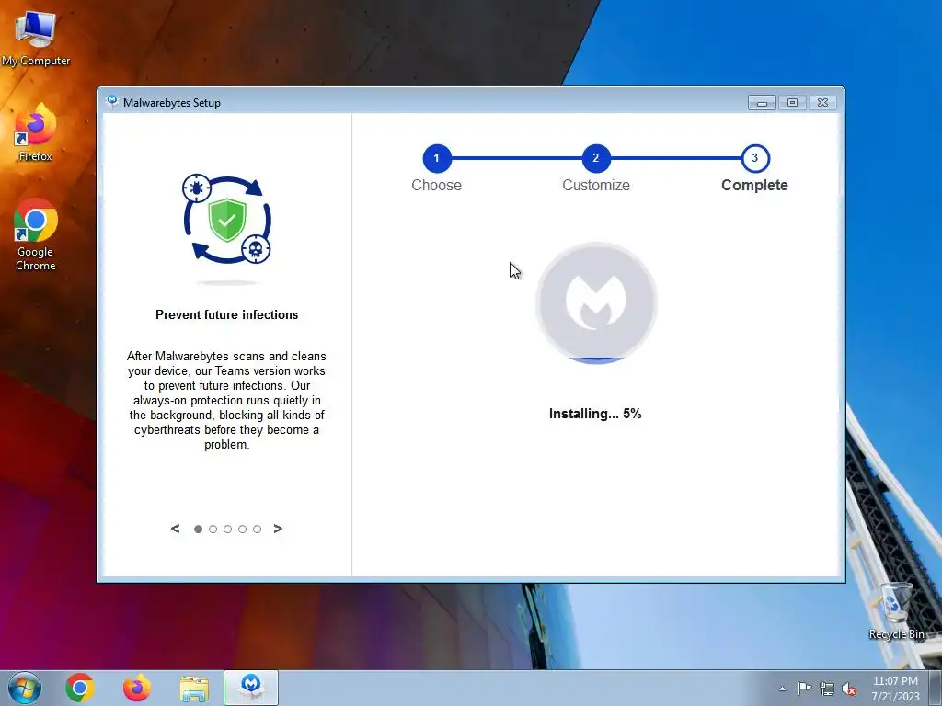Select the third carousel dot
The height and width of the screenshot is (706, 942).
click(228, 529)
